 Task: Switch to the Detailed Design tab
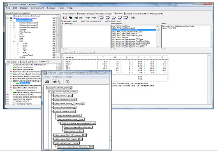pyautogui.click(x=104, y=14)
